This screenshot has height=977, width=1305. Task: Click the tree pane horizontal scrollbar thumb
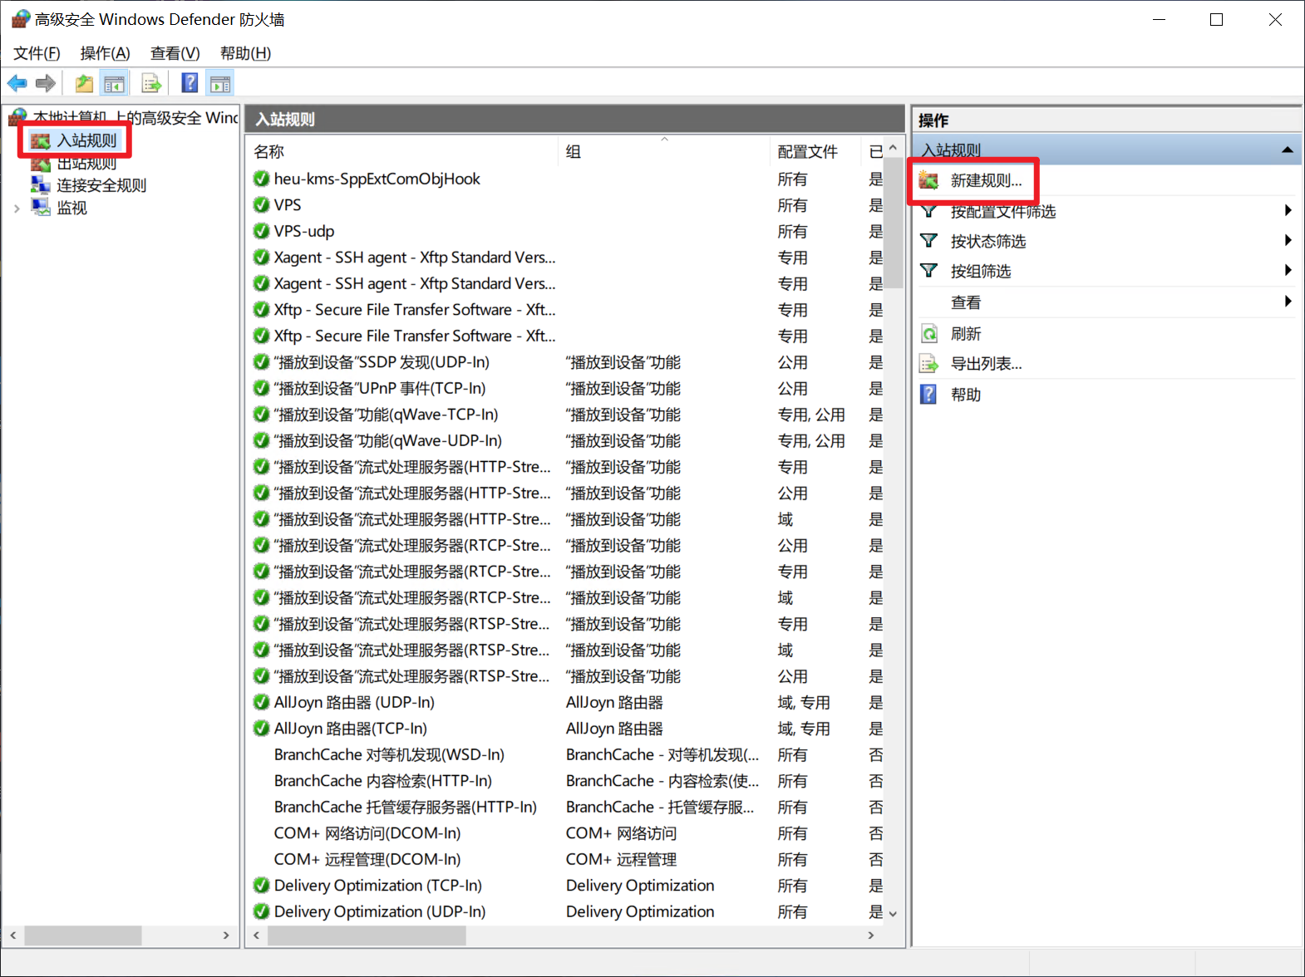pos(83,935)
